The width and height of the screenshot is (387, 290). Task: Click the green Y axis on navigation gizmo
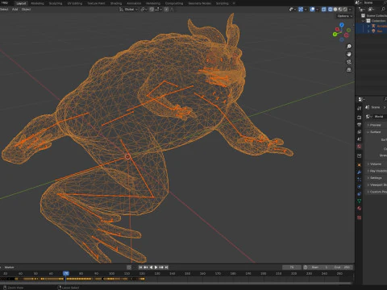click(335, 35)
